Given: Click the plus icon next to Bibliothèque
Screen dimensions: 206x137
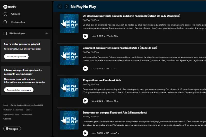Looking at the screenshot, I should tap(47, 34).
